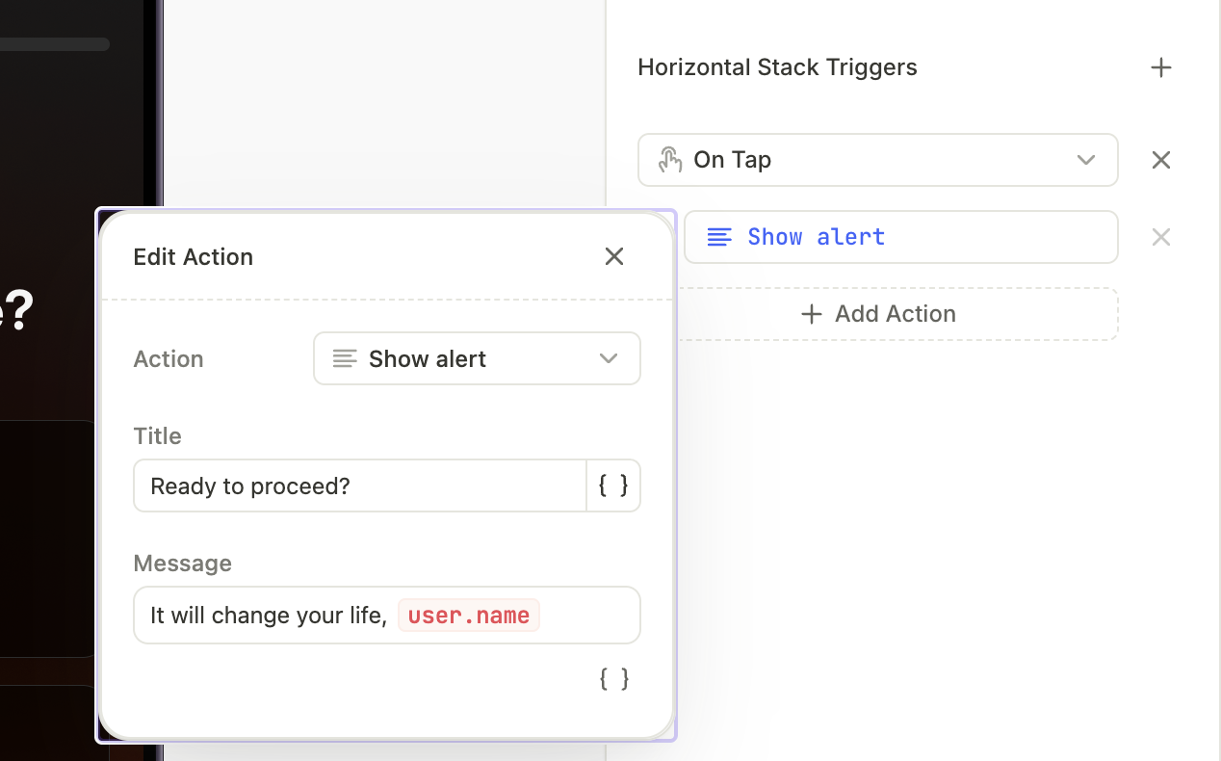
Task: Open the Action type dropdown showing Show alert
Action: click(x=477, y=358)
